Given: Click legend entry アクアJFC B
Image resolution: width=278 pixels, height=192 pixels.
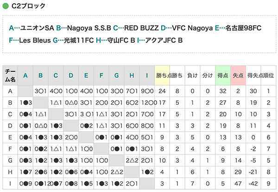Looking at the screenshot, I should [x=164, y=40].
